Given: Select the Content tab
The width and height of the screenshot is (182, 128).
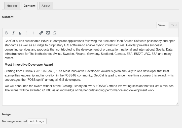Looking at the screenshot, I should (x=29, y=6).
